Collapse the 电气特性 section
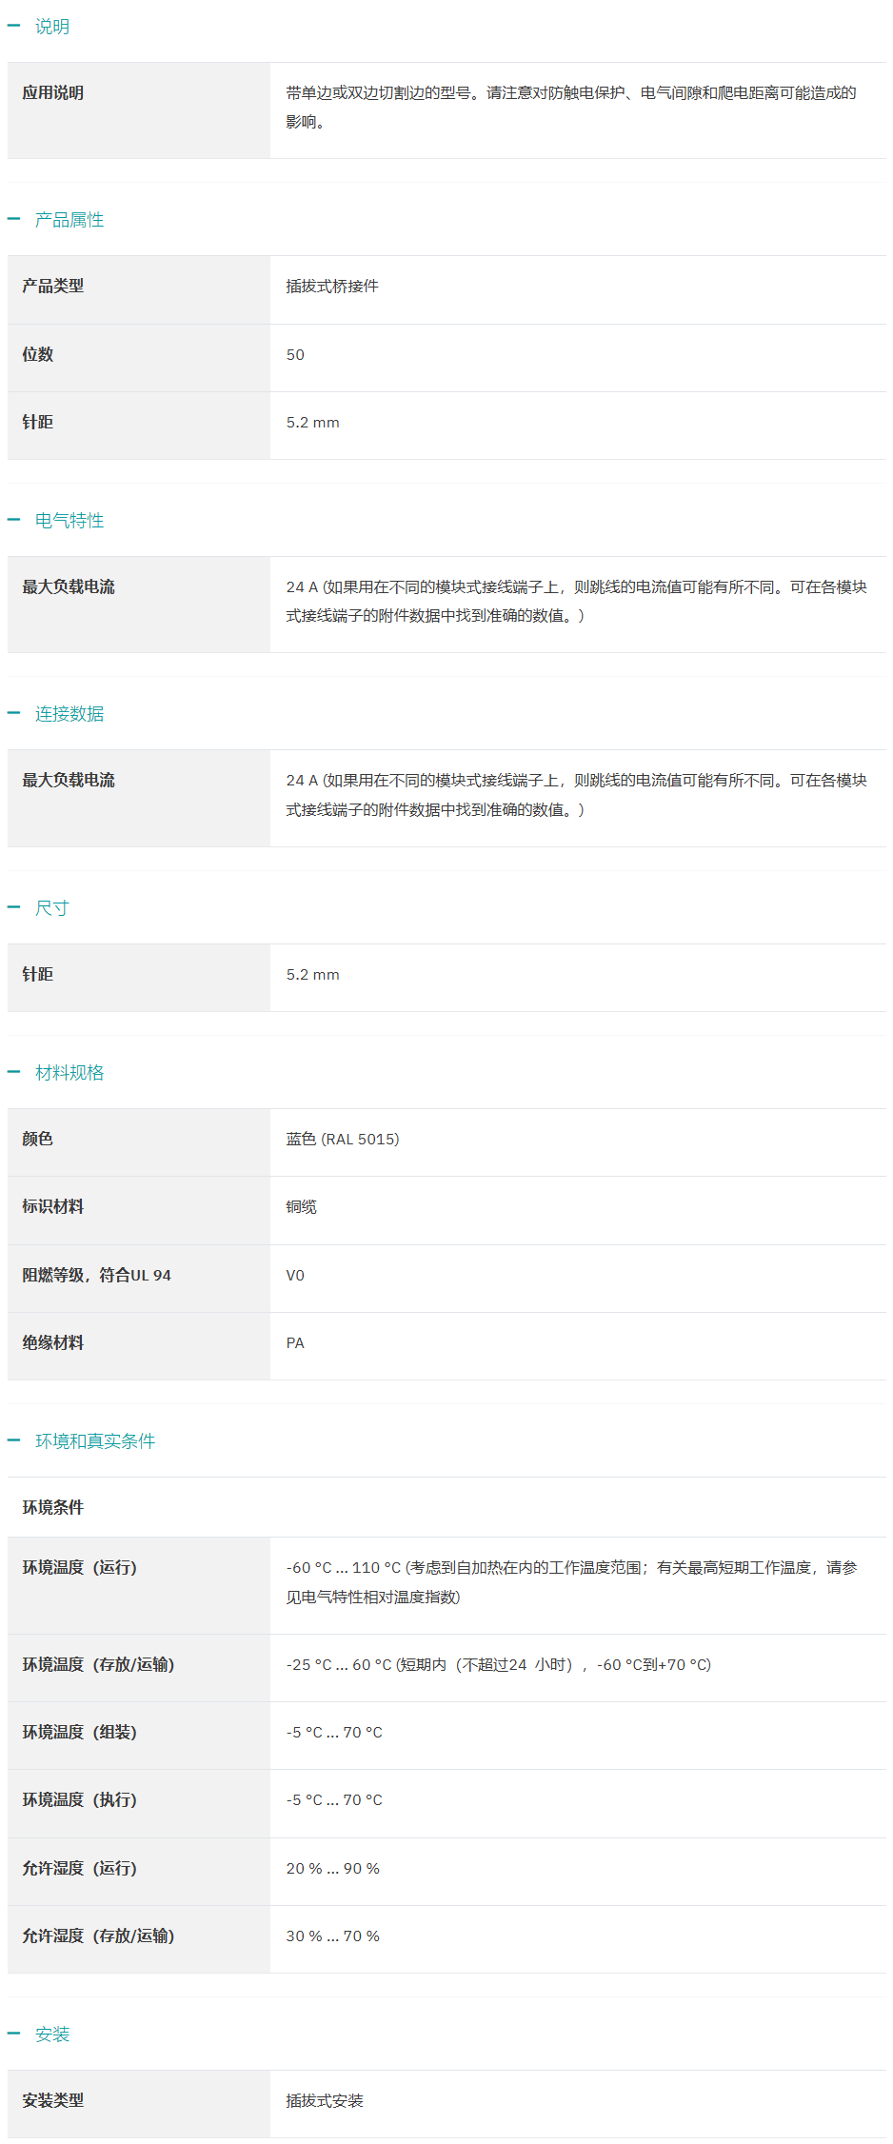Image resolution: width=893 pixels, height=2144 pixels. 55,521
